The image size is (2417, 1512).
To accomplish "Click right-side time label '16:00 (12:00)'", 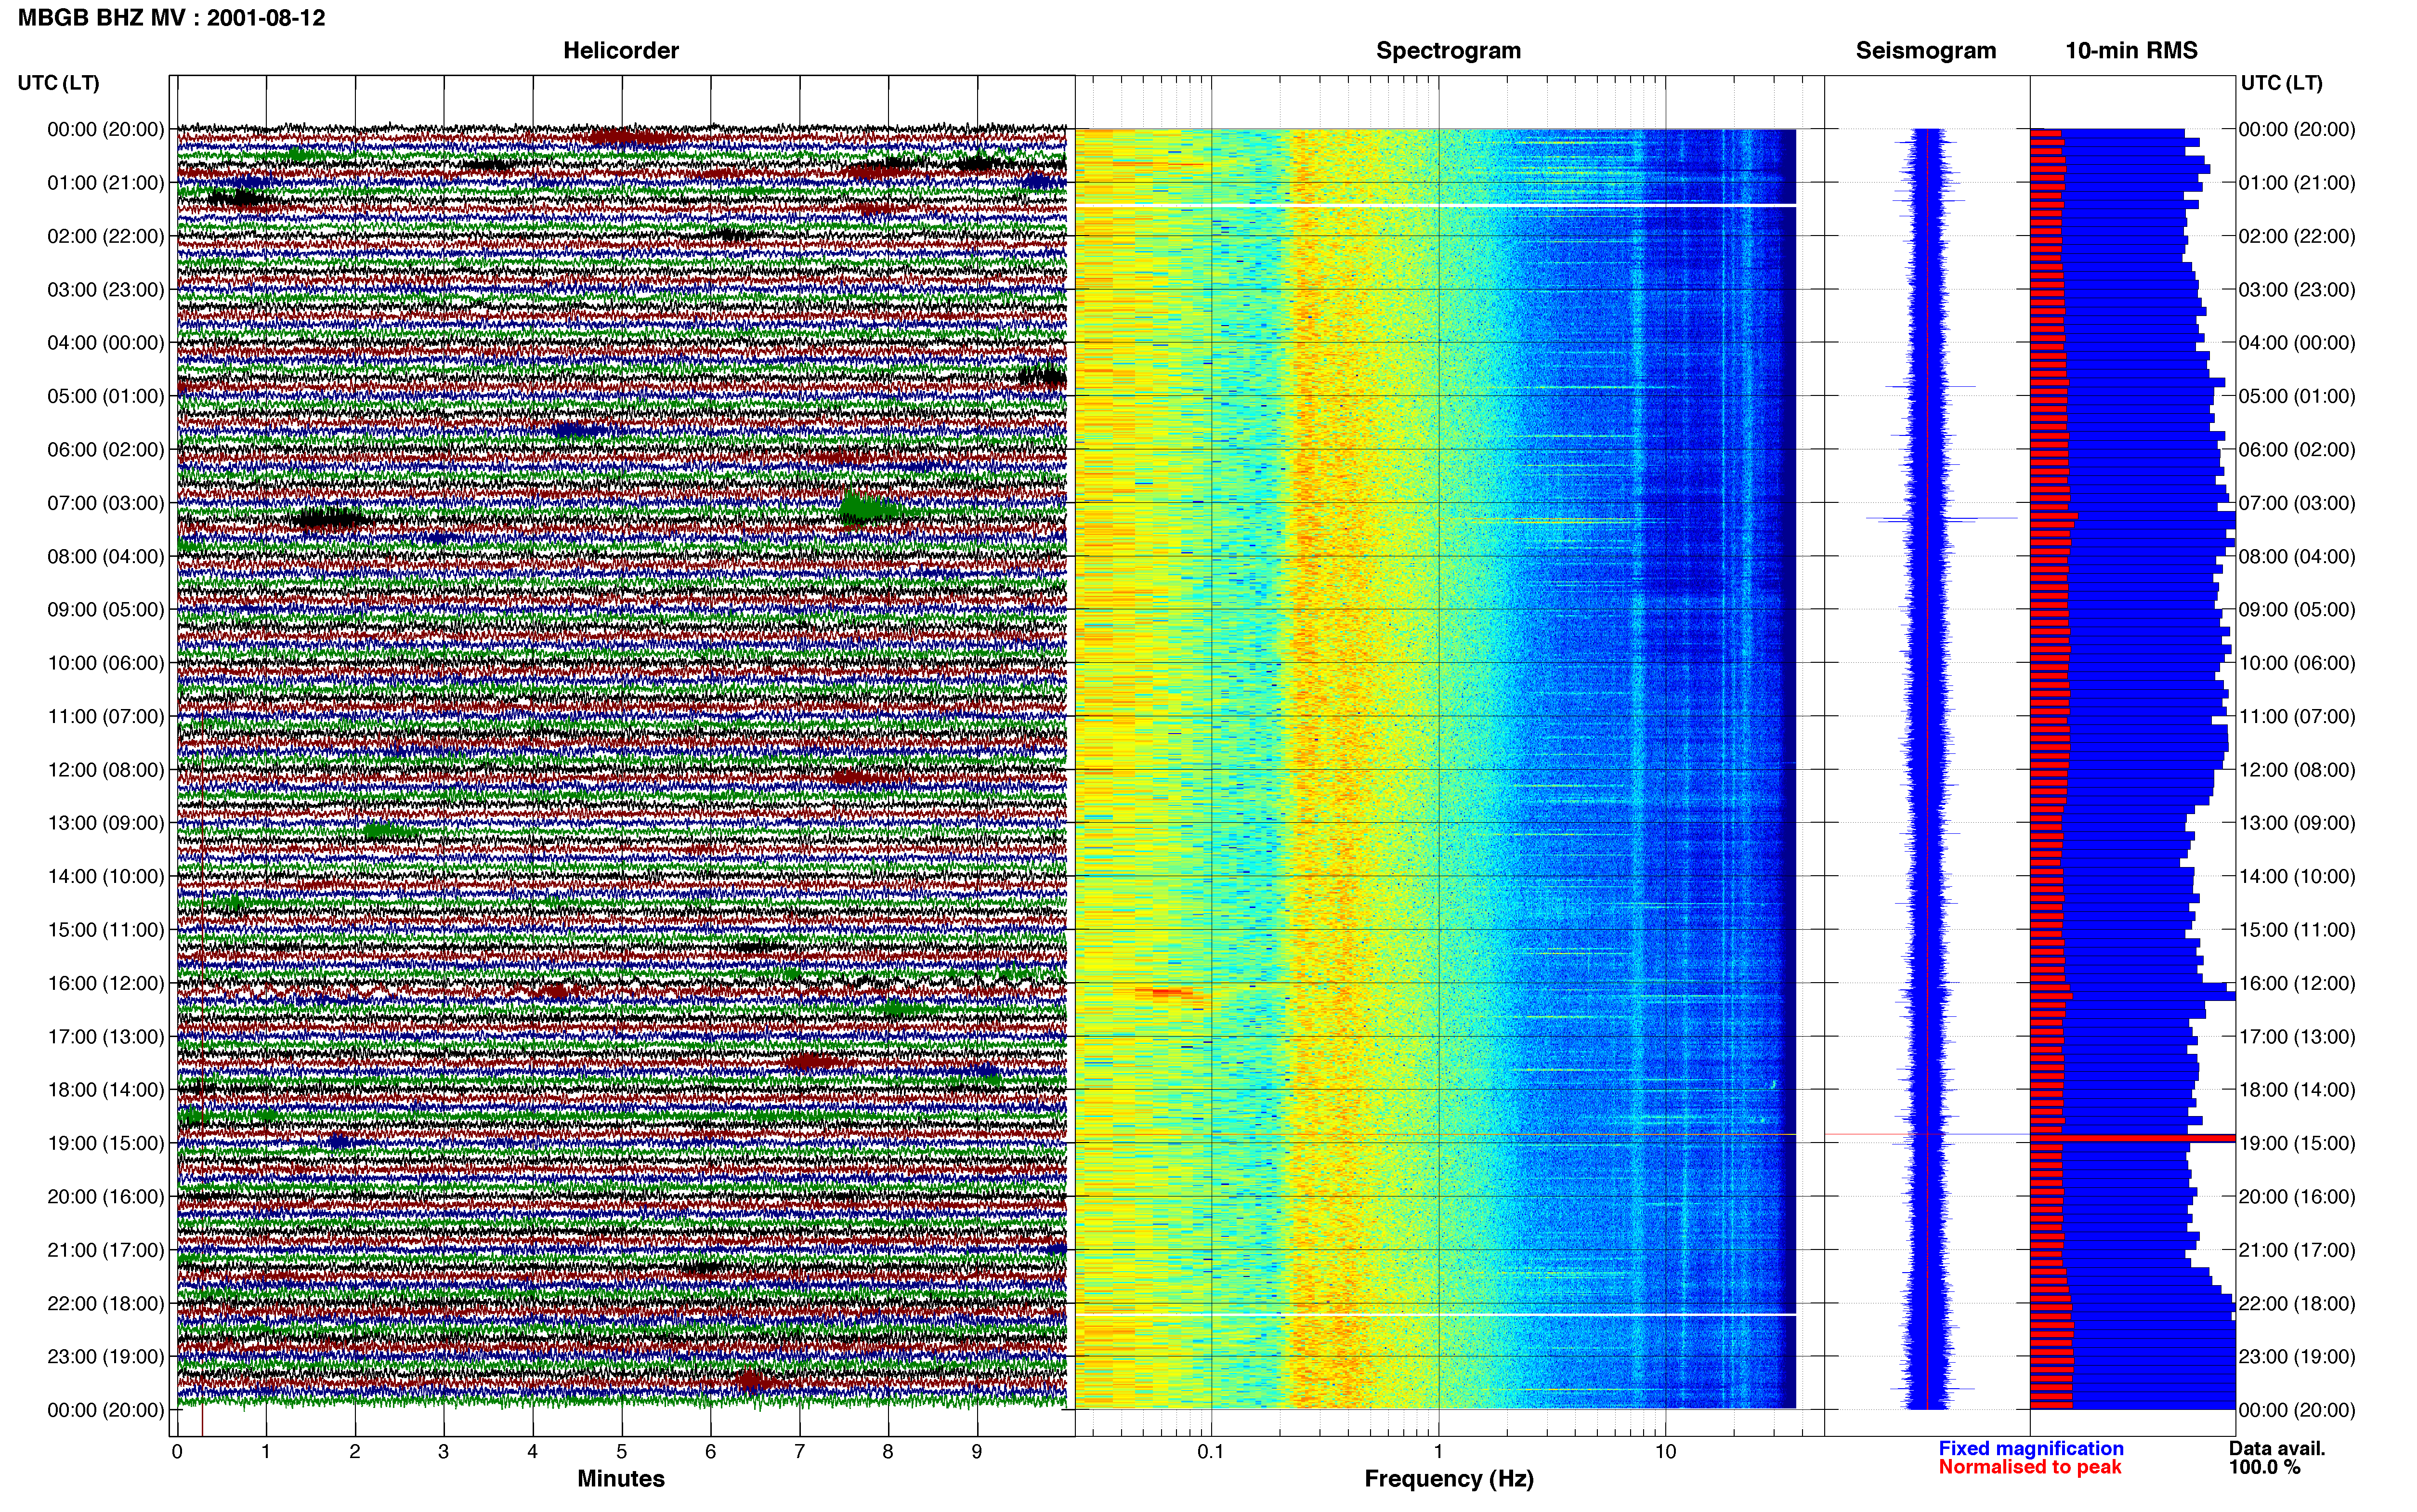I will [2297, 983].
